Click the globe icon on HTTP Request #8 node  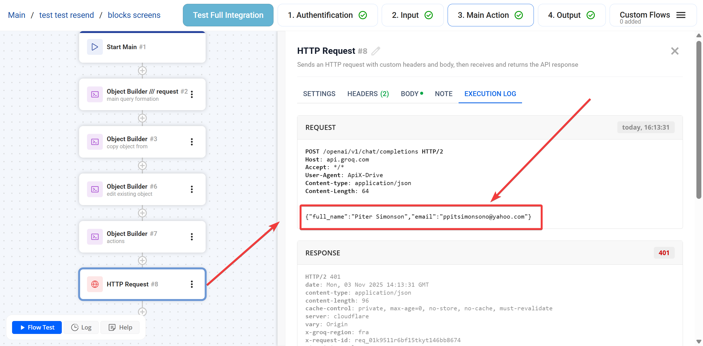coord(95,284)
